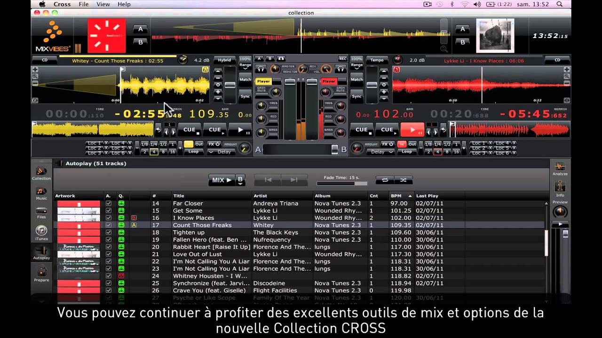602x338 pixels.
Task: Click the autoplay next track button
Action: point(294,180)
